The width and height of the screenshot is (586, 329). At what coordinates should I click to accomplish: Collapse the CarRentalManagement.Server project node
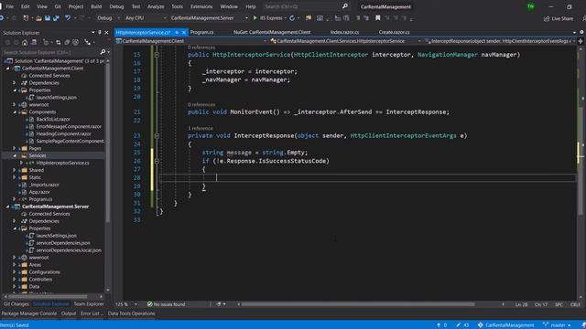pyautogui.click(x=8, y=207)
